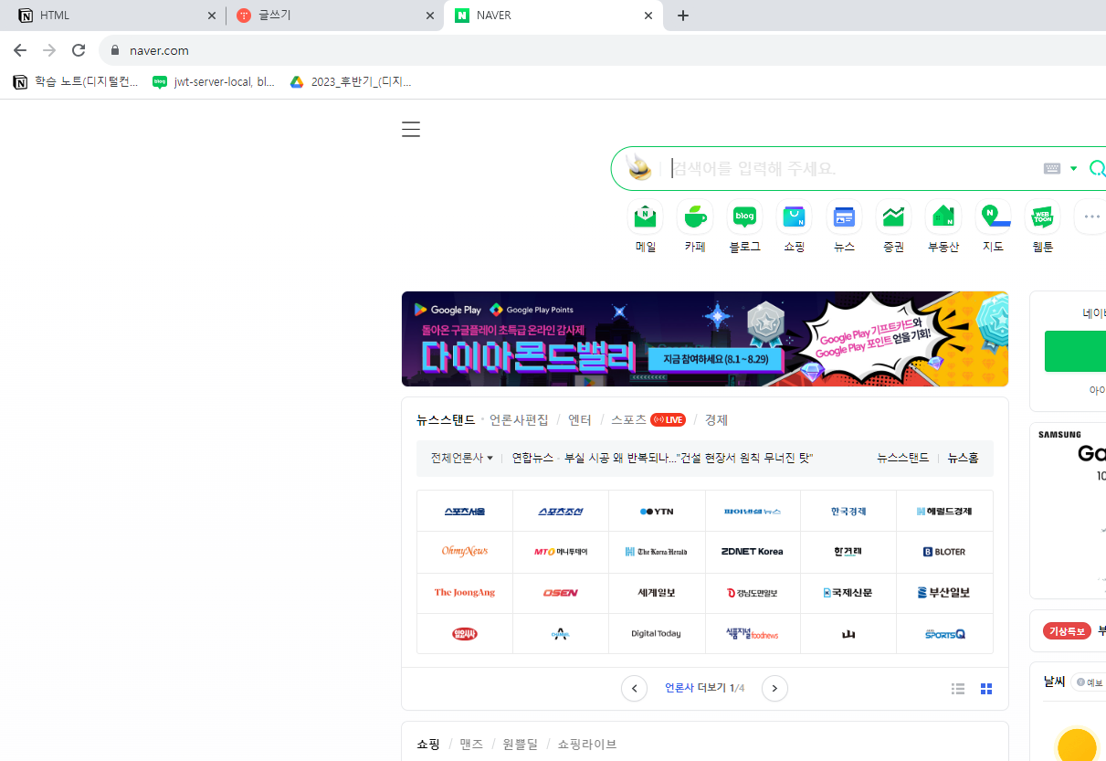Open the 2023_후반기 Google Drive bookmark
This screenshot has width=1106, height=761.
pyautogui.click(x=351, y=81)
